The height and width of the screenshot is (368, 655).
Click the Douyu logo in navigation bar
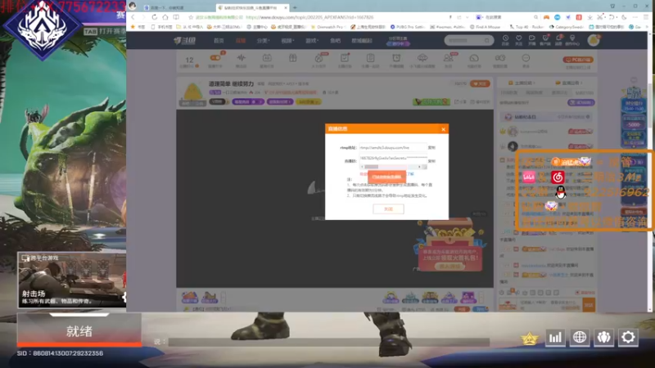click(x=185, y=40)
